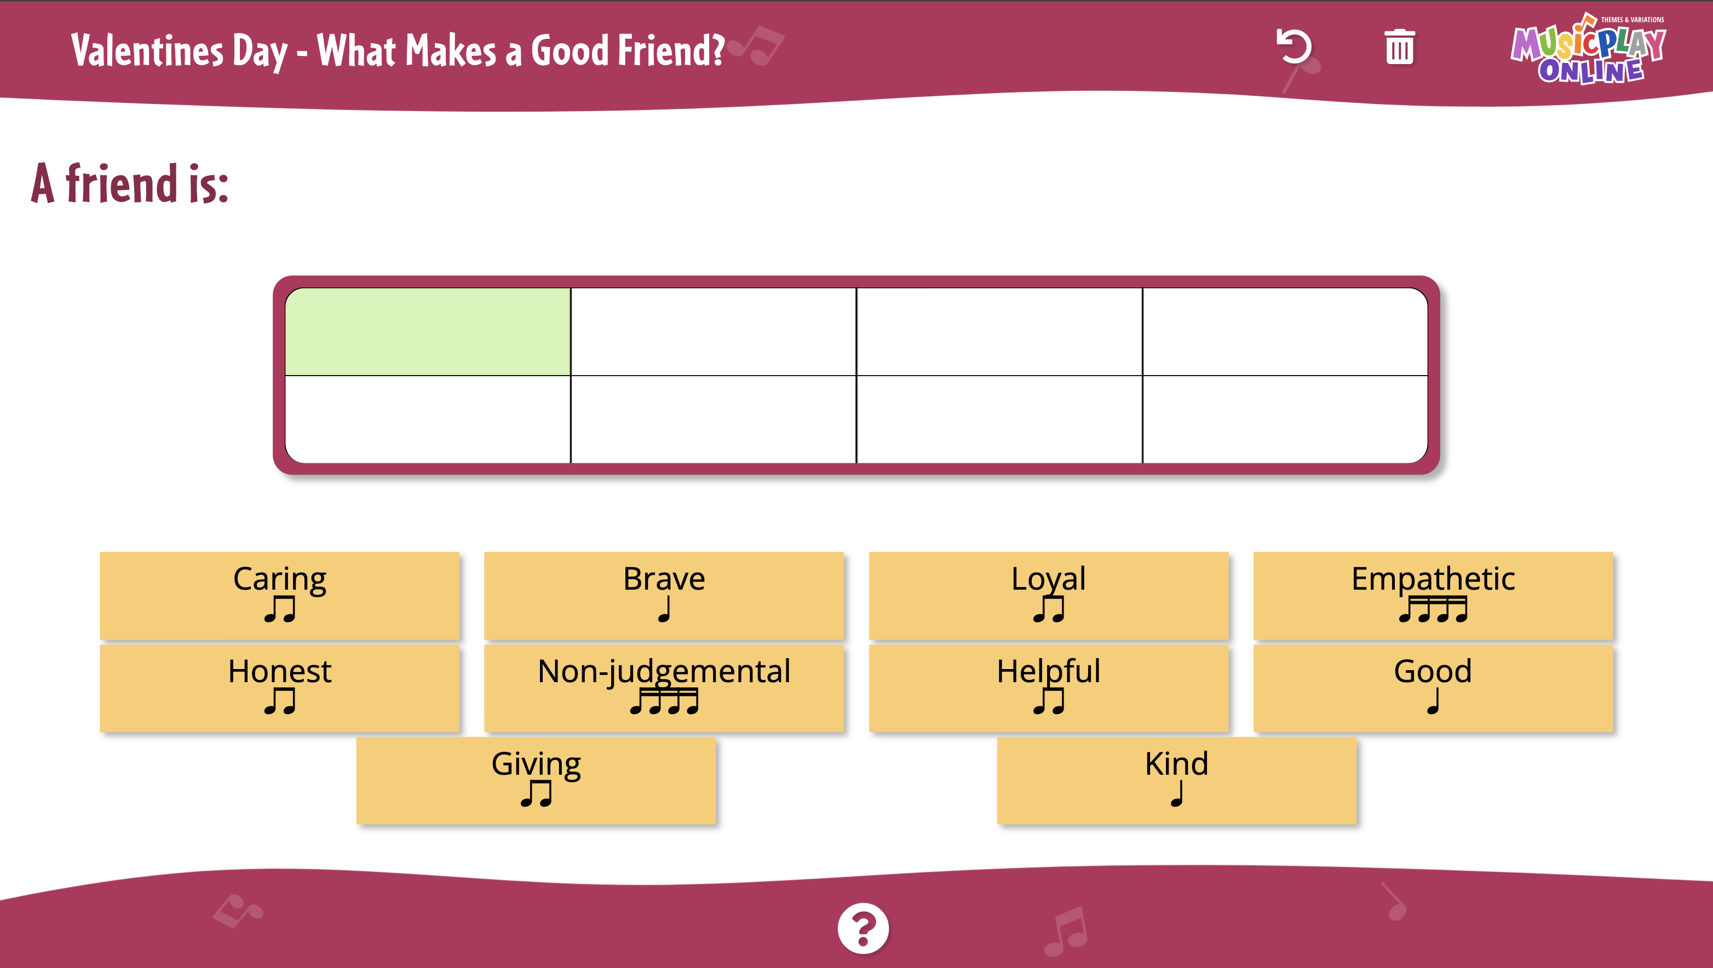The width and height of the screenshot is (1713, 968).
Task: Click the undo arrow icon
Action: 1294,47
